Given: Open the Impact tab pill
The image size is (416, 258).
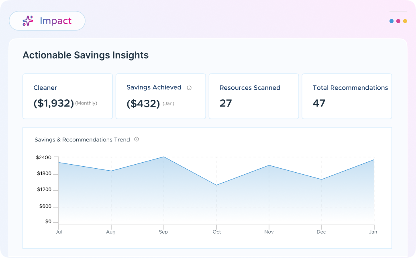Looking at the screenshot, I should [47, 21].
